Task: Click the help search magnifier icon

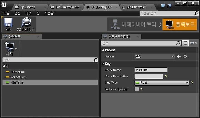Action: [196, 13]
